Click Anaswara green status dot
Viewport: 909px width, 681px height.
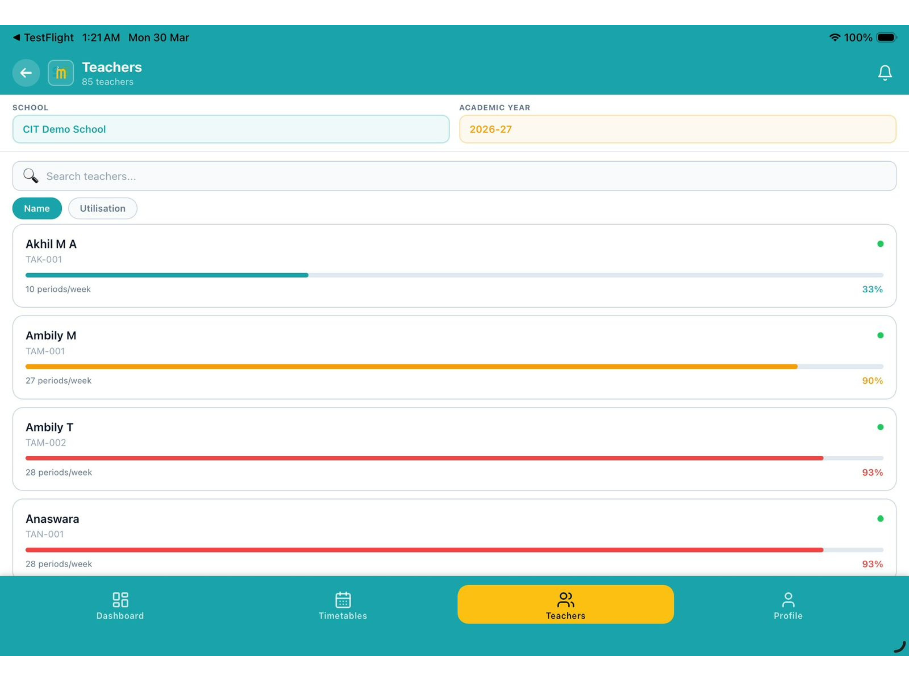click(x=880, y=518)
